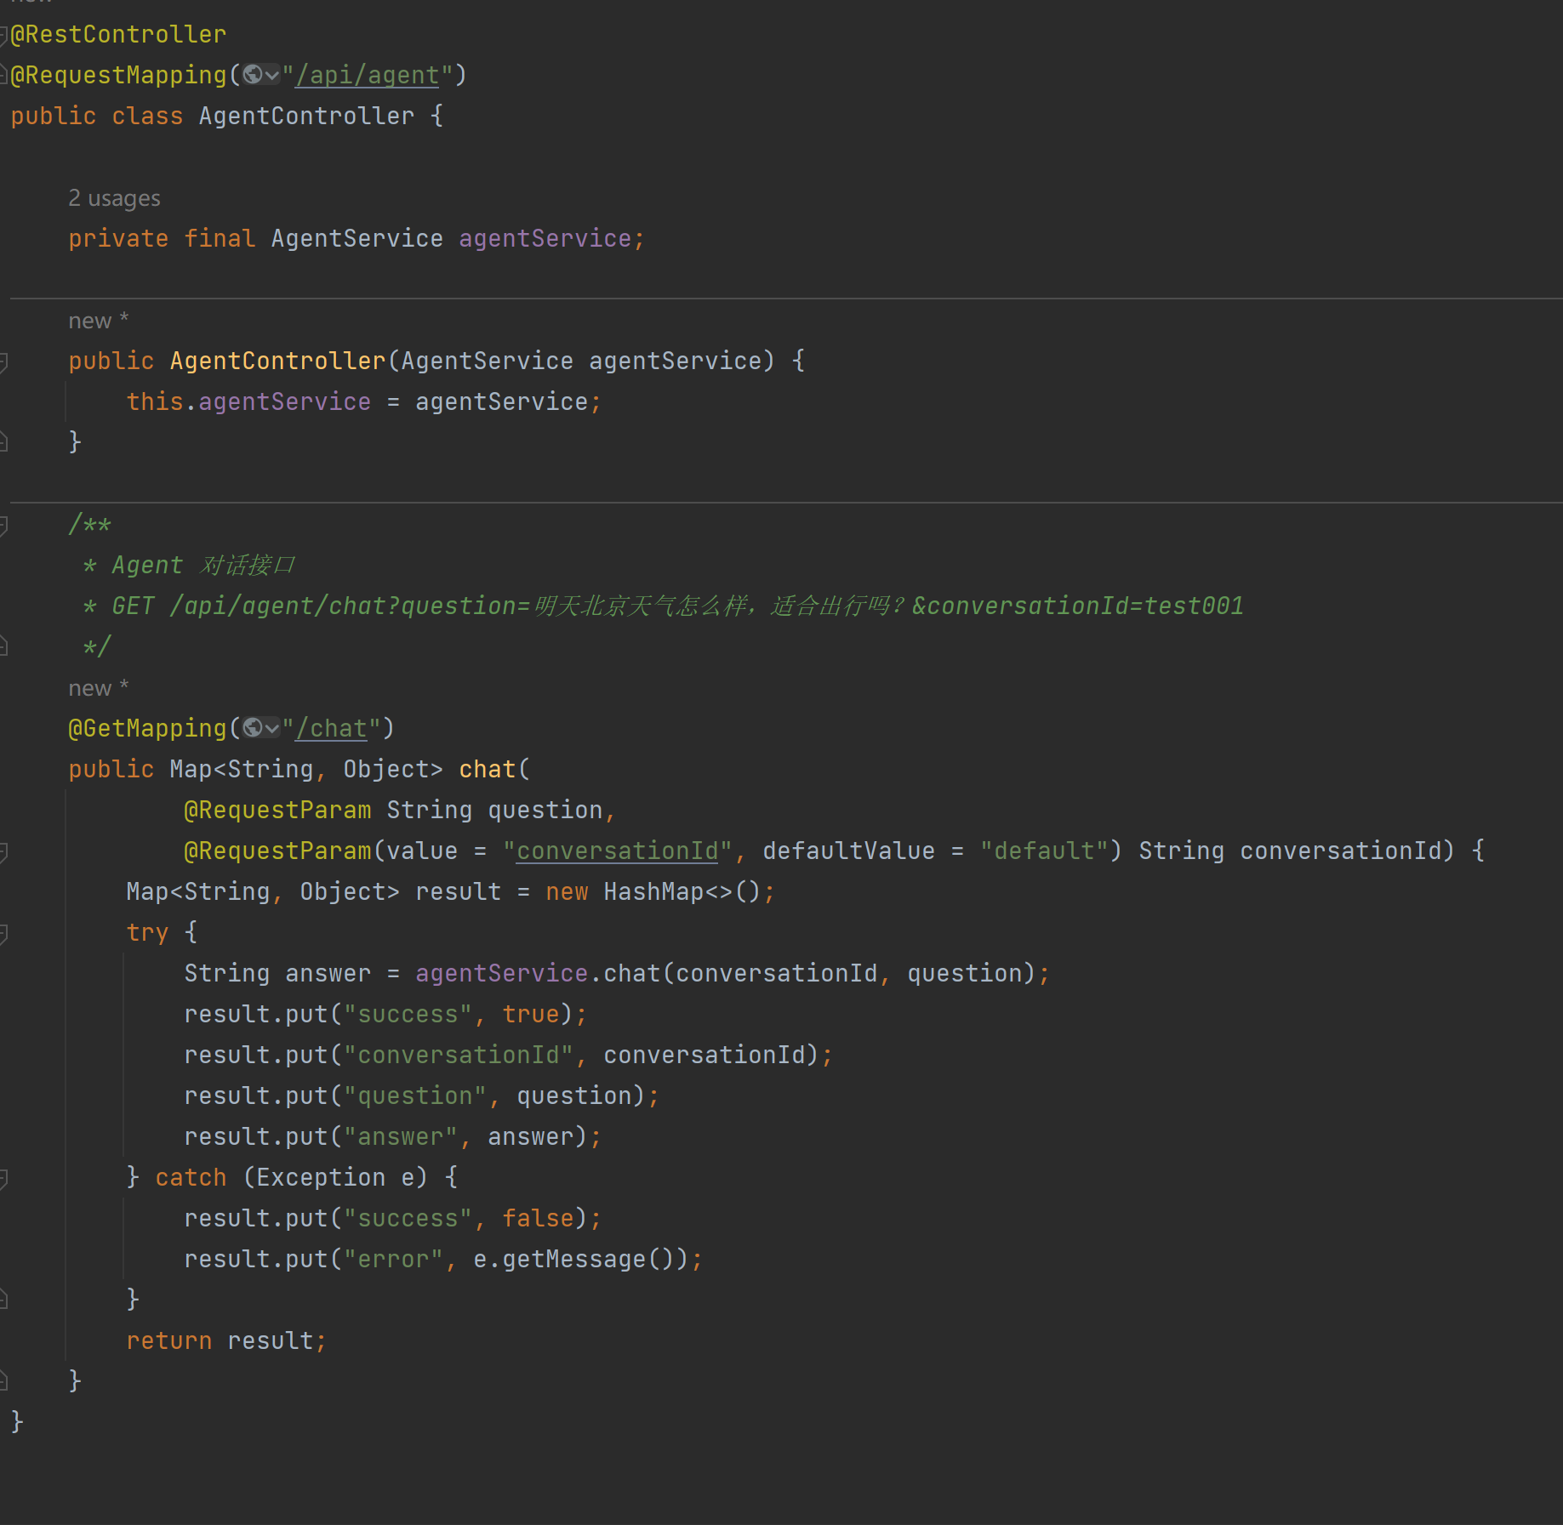The image size is (1563, 1525).
Task: Click the "question" string key in result.put
Action: (415, 1096)
